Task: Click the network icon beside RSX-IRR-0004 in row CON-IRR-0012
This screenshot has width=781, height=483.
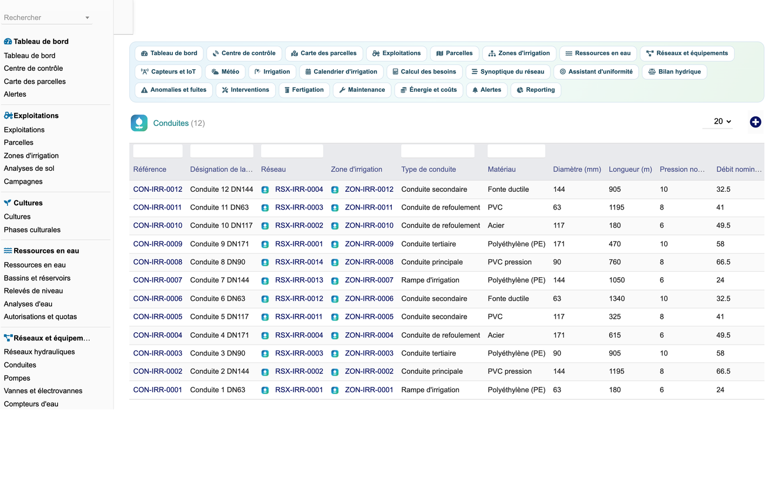Action: coord(265,190)
